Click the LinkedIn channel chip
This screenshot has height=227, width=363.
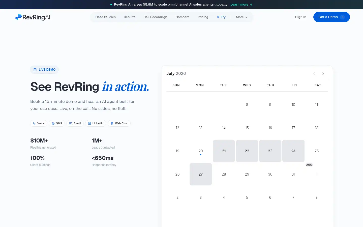(96, 123)
